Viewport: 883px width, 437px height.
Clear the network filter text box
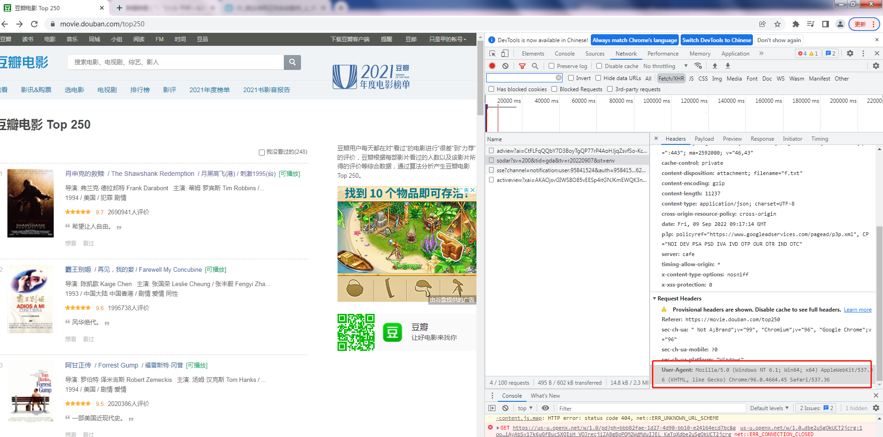tap(558, 78)
